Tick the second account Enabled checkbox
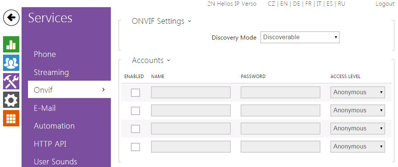This screenshot has height=167, width=398. (x=135, y=111)
